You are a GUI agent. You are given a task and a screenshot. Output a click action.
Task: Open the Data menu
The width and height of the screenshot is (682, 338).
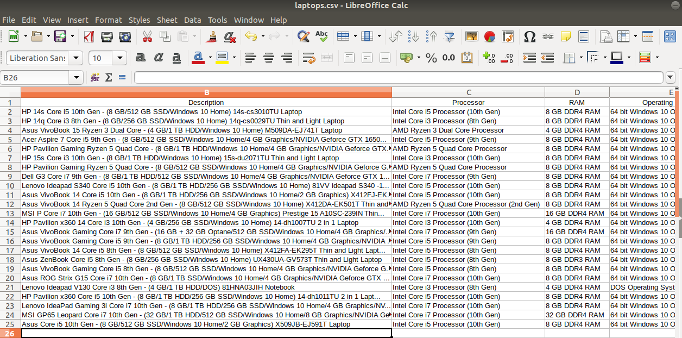192,20
